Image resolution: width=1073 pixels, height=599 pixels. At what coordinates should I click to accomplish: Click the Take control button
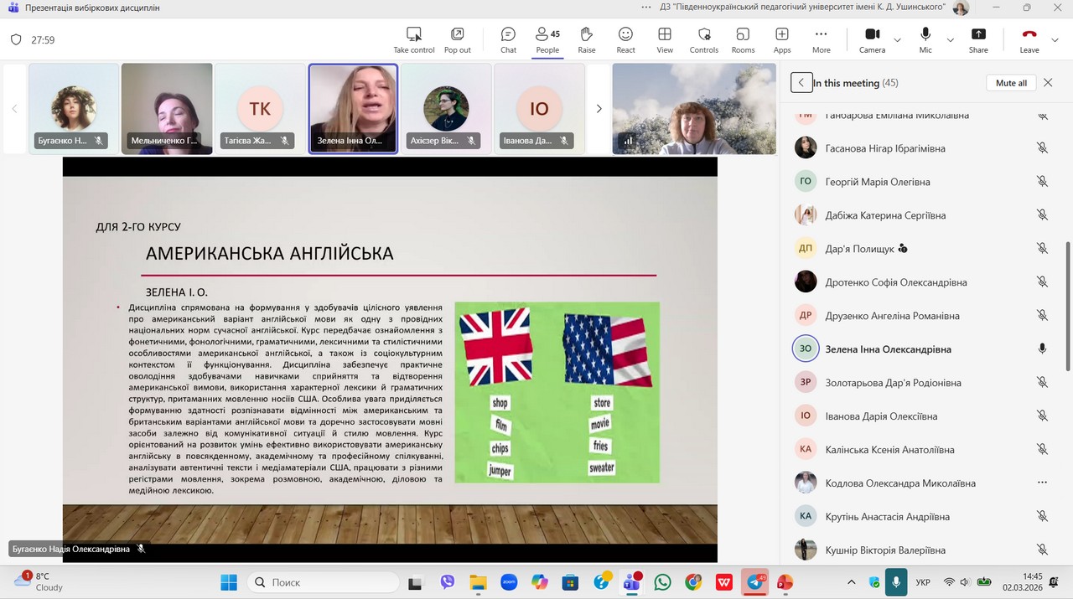coord(414,39)
